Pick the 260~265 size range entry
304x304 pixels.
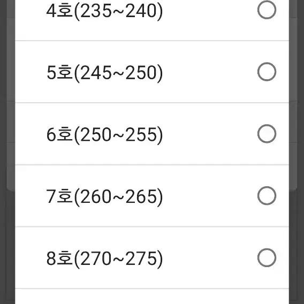(x=152, y=196)
